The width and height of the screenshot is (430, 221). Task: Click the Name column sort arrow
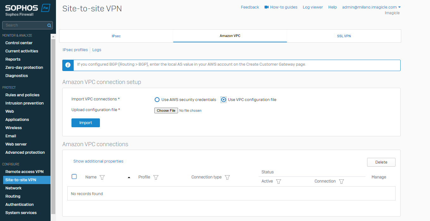click(129, 177)
